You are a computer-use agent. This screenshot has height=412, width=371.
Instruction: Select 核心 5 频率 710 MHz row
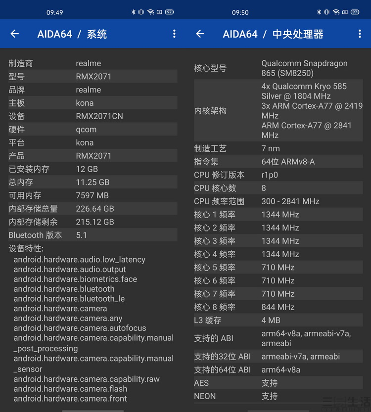click(278, 267)
